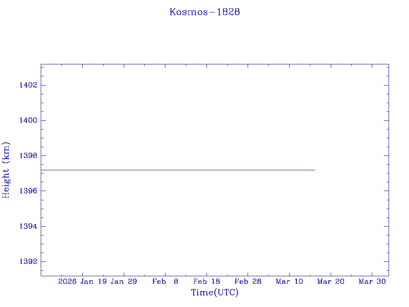Click the Jan 29 date label
Screen dimensions: 409x307
point(124,282)
